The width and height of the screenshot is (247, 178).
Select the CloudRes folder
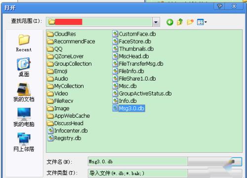tap(62, 34)
